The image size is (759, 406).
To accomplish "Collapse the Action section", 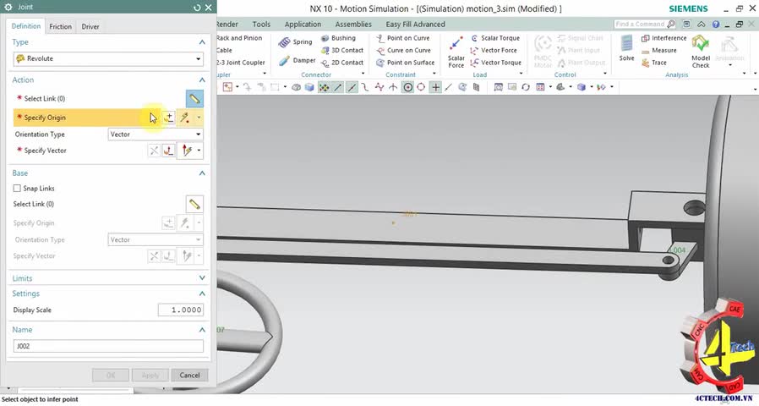I will [202, 80].
